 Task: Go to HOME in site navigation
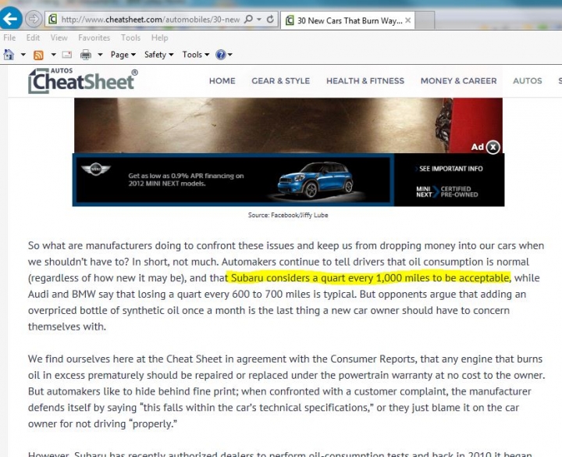(222, 80)
